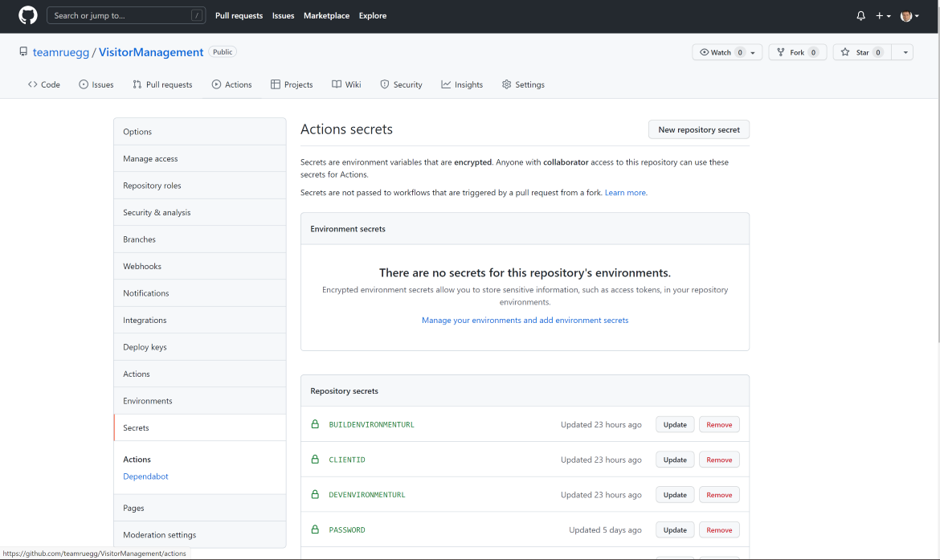This screenshot has width=940, height=560.
Task: Update the BUILDENVIRONMENTURL secret
Action: tap(675, 424)
